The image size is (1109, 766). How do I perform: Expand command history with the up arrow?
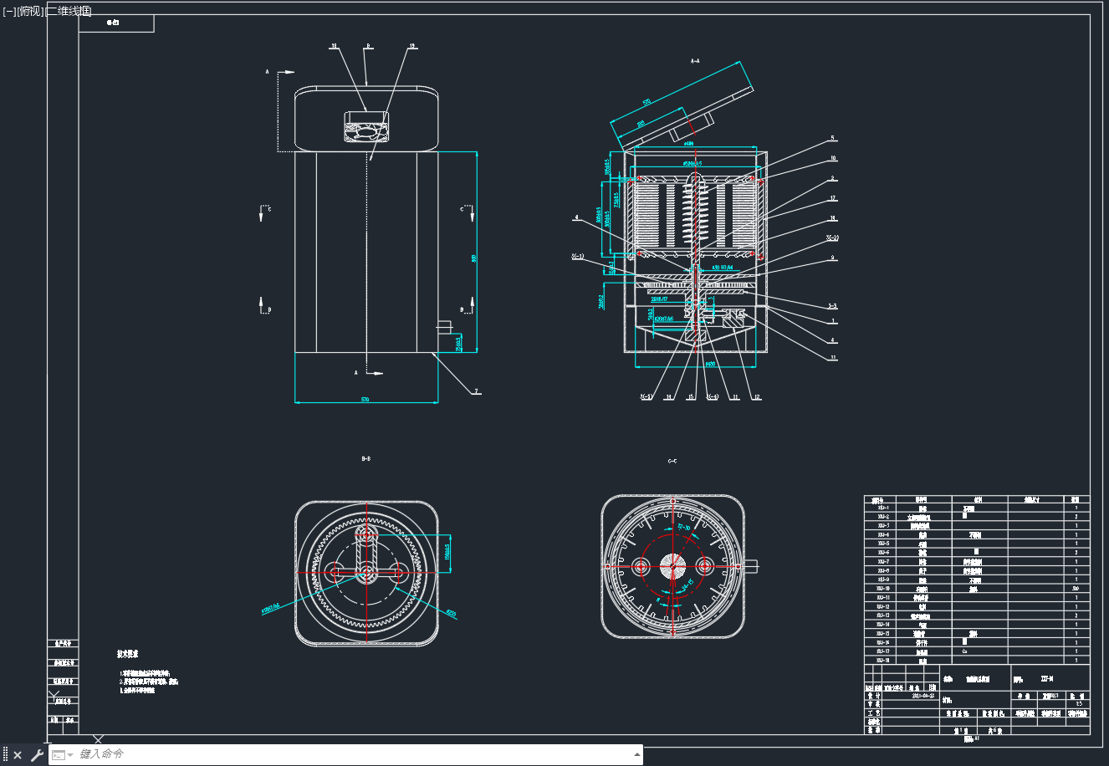click(638, 754)
